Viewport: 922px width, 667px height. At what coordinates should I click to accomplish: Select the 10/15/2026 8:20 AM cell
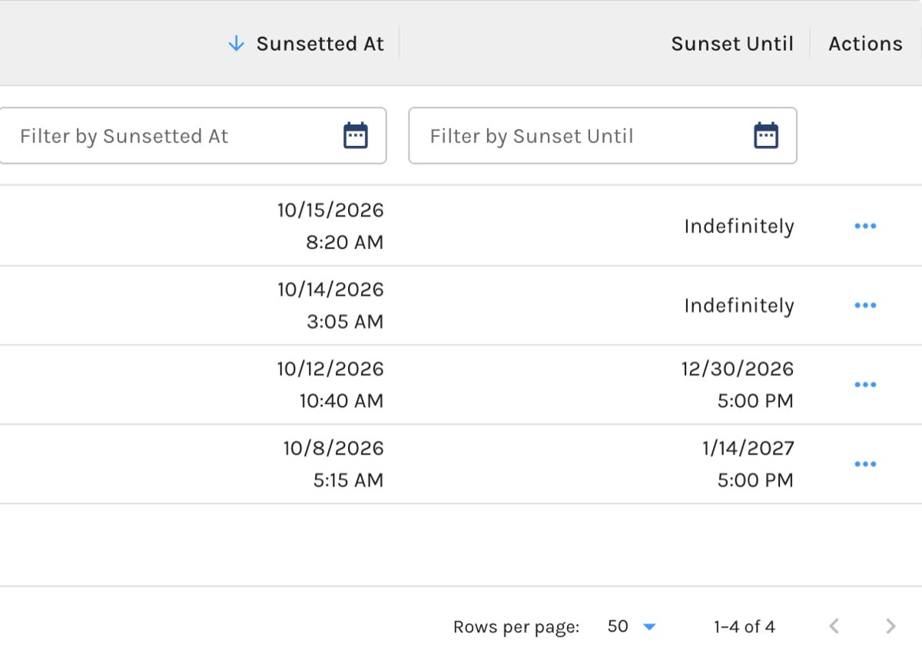330,226
